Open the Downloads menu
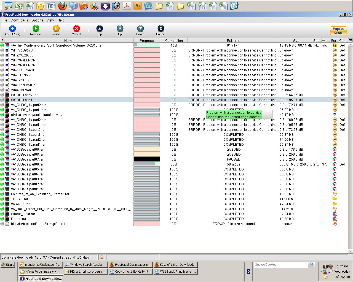Image resolution: width=353 pixels, height=282 pixels. (19, 20)
